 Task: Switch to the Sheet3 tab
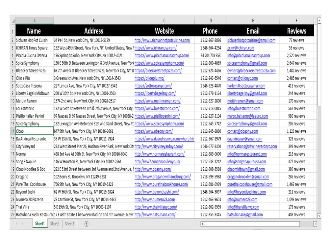(69, 224)
